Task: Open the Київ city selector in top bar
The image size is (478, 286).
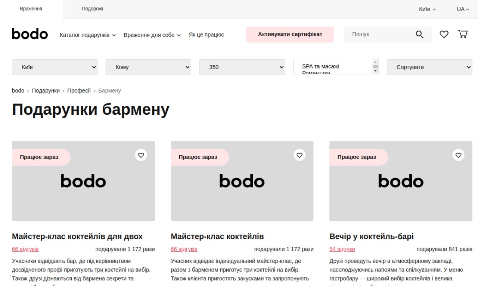Action: pos(427,9)
